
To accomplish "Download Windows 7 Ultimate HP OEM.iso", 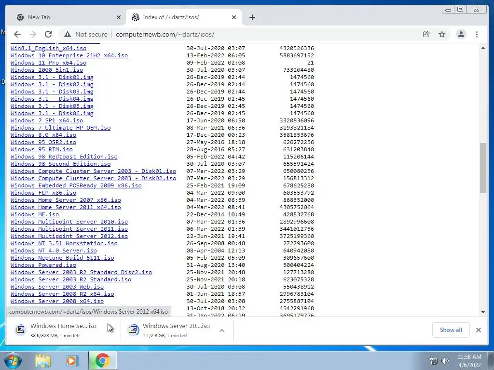I will coord(60,128).
